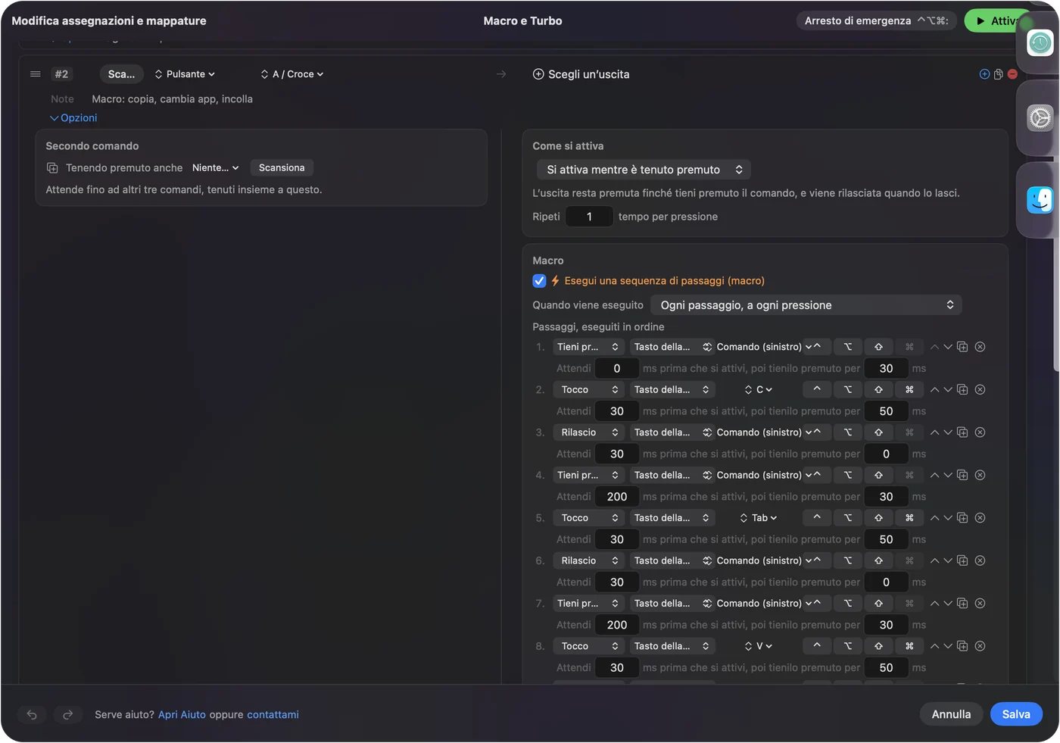Duplicate macro step 5 with its copy icon
This screenshot has width=1060, height=743.
[962, 518]
